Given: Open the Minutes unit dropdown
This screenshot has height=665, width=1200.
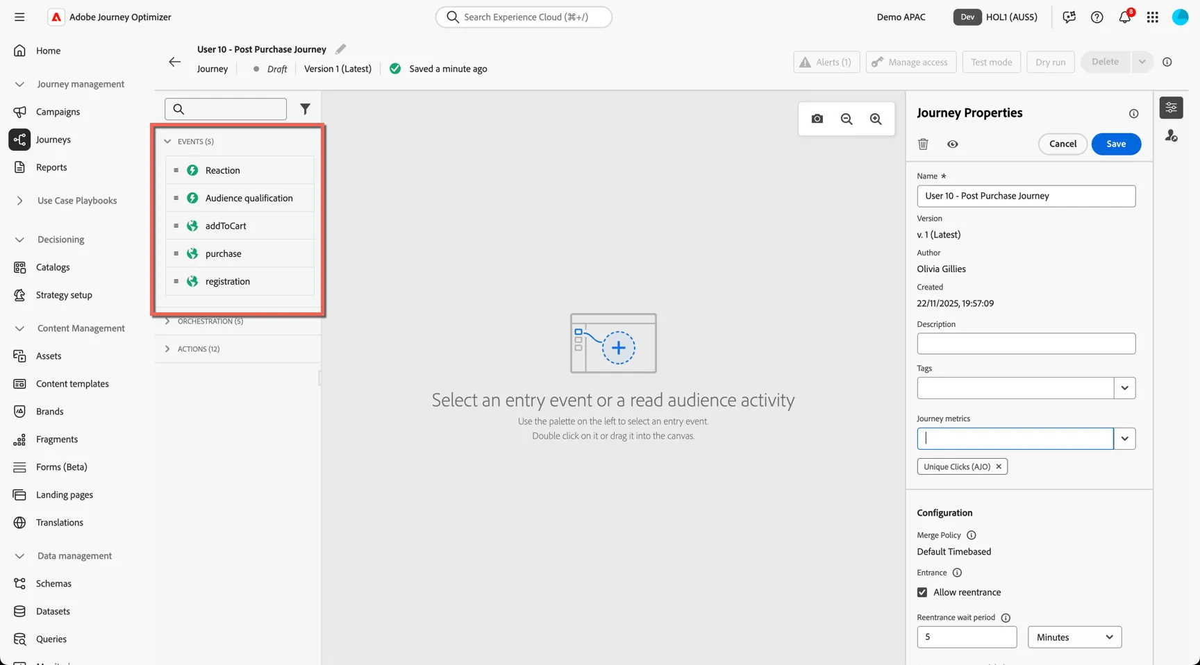Looking at the screenshot, I should (x=1074, y=637).
